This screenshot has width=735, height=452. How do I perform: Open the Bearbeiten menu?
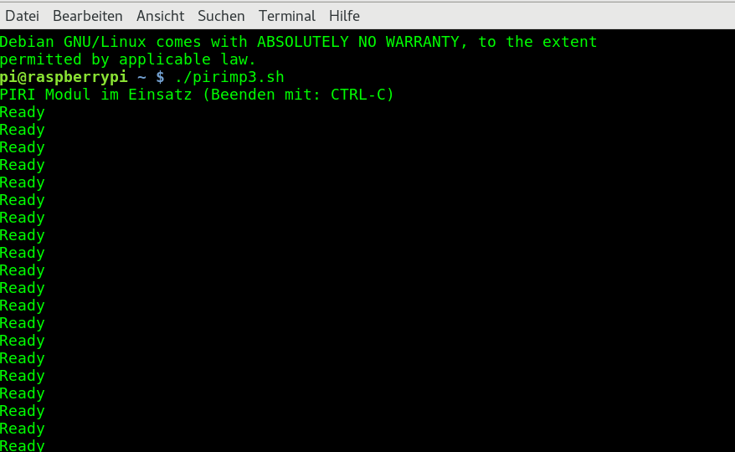coord(88,16)
